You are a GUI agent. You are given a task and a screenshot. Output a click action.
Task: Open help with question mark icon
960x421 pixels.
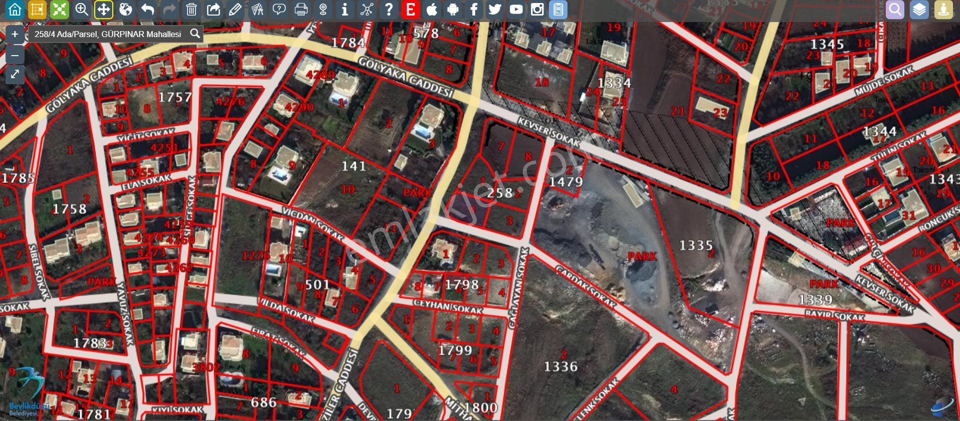click(x=389, y=10)
